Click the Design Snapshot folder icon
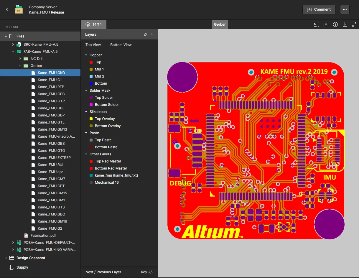Image resolution: width=359 pixels, height=278 pixels. pyautogui.click(x=12, y=258)
